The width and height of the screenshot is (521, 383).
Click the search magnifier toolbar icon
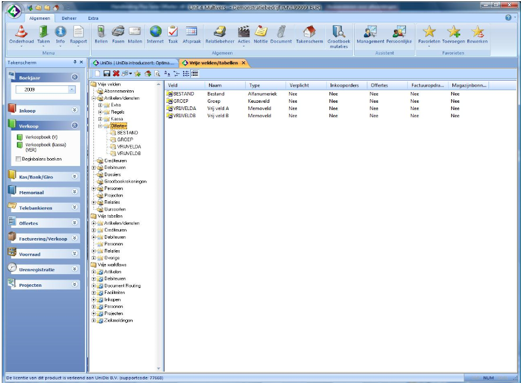tap(157, 73)
